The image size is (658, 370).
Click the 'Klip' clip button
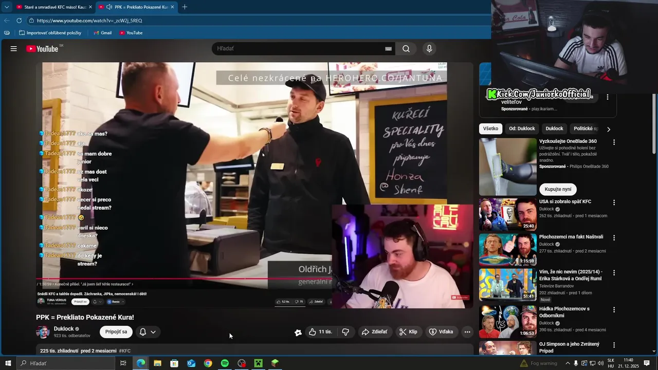pos(408,332)
